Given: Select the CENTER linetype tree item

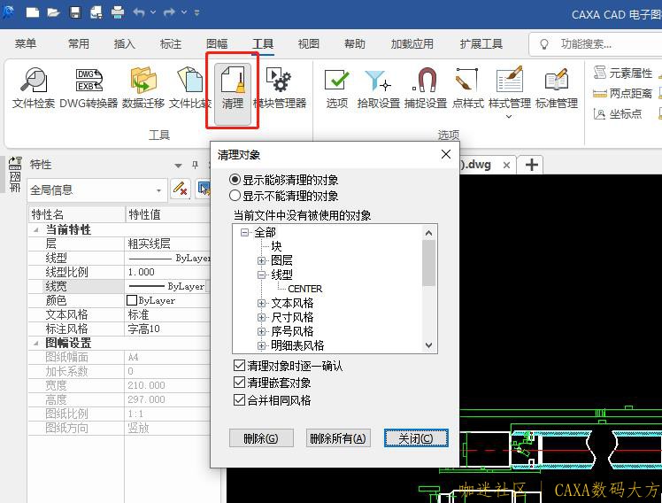Looking at the screenshot, I should 304,289.
